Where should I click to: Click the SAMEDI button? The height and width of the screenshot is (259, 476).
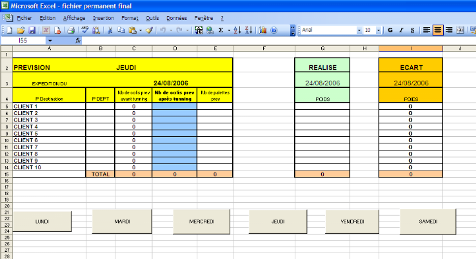coord(428,222)
